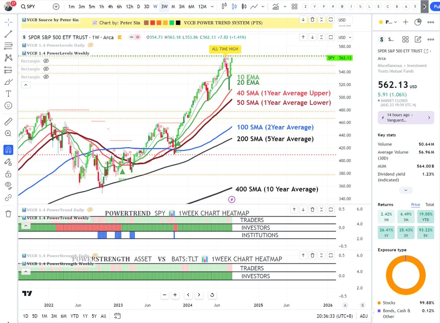The height and width of the screenshot is (323, 440).
Task: Expand more key stats chevron
Action: pos(406,190)
